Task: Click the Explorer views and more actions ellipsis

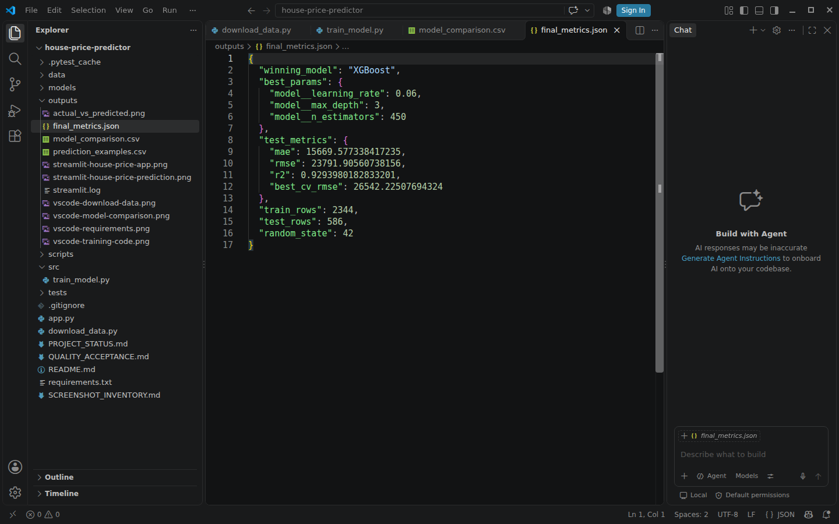Action: pyautogui.click(x=193, y=30)
